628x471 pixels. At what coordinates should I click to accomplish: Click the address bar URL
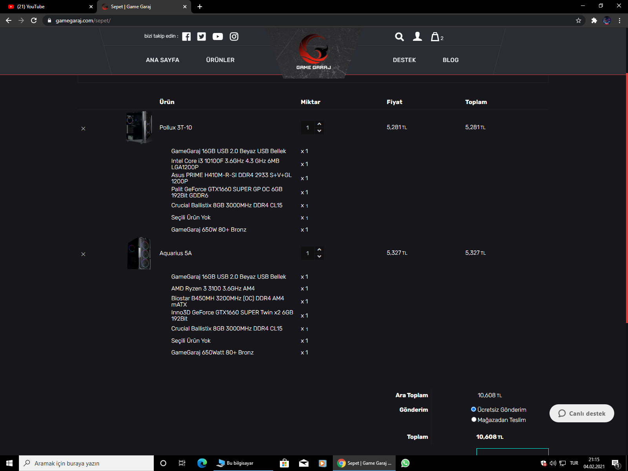coord(83,20)
